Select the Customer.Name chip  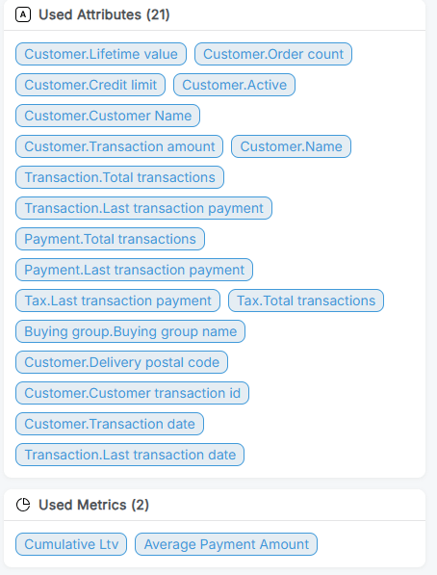[291, 146]
